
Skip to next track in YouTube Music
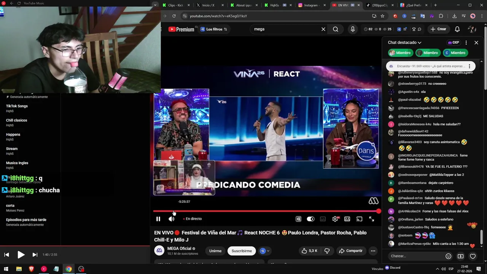pyautogui.click(x=35, y=255)
